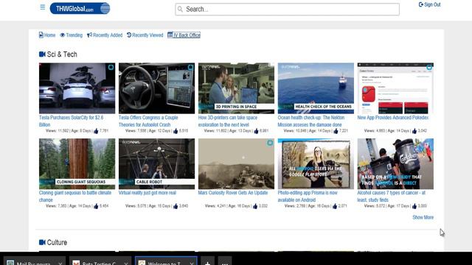Screen dimensions: 472x265
Task: Click thumbs-up icon under 3D-printers video
Action: pos(256,131)
